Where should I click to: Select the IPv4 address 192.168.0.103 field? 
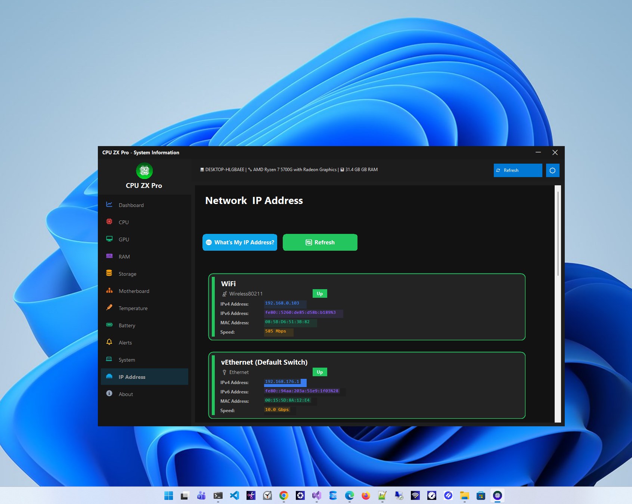[285, 303]
